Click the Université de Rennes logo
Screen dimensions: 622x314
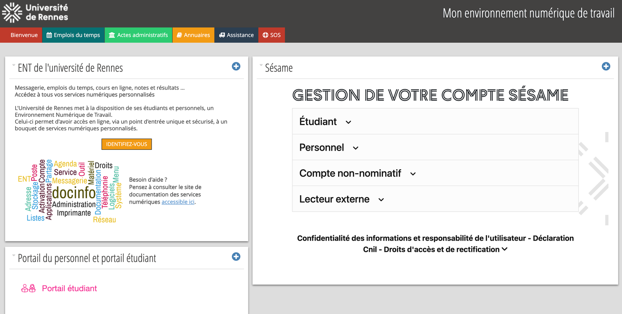(35, 13)
